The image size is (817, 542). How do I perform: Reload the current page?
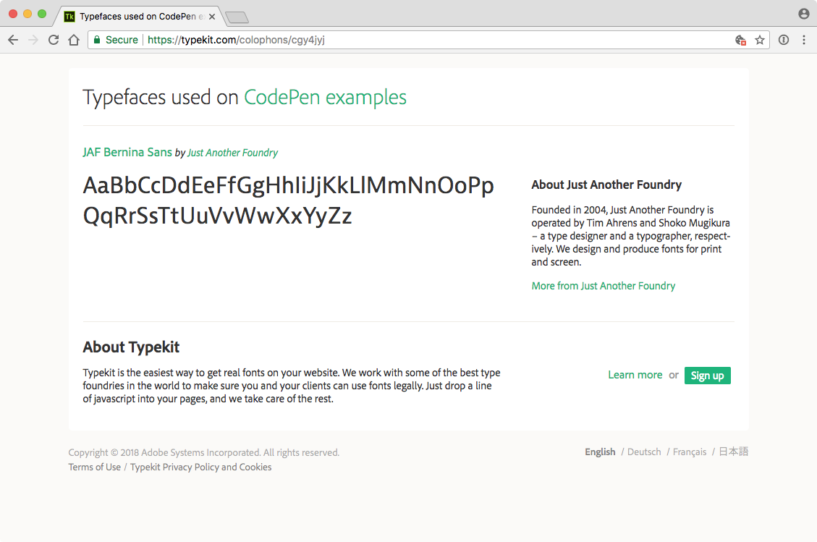point(53,41)
